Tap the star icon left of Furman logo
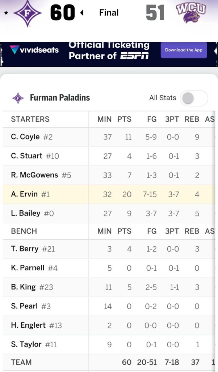 tap(6, 13)
